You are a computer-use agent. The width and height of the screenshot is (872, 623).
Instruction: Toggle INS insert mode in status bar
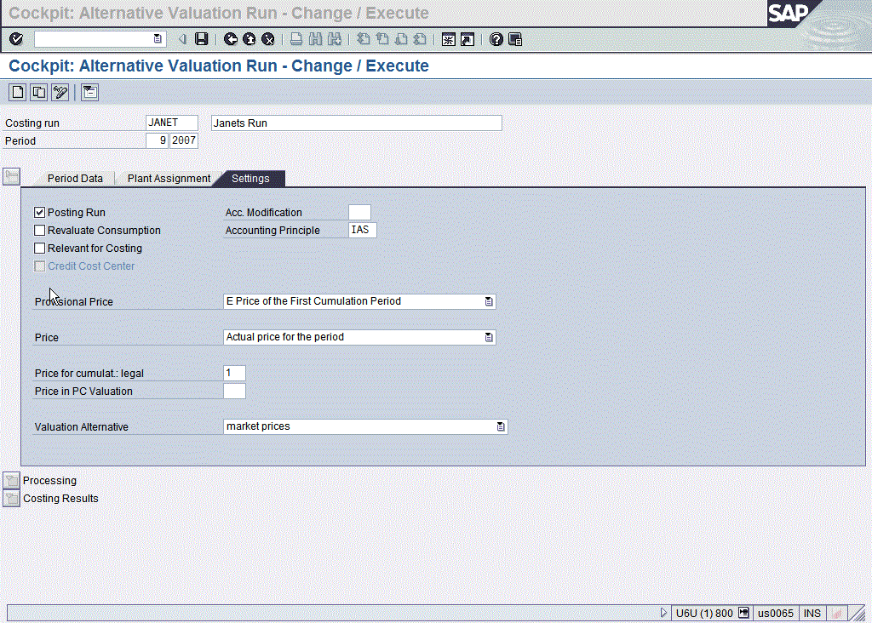tap(812, 614)
